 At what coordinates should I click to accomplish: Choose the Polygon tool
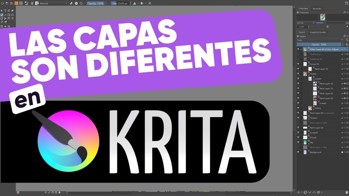[2, 19]
